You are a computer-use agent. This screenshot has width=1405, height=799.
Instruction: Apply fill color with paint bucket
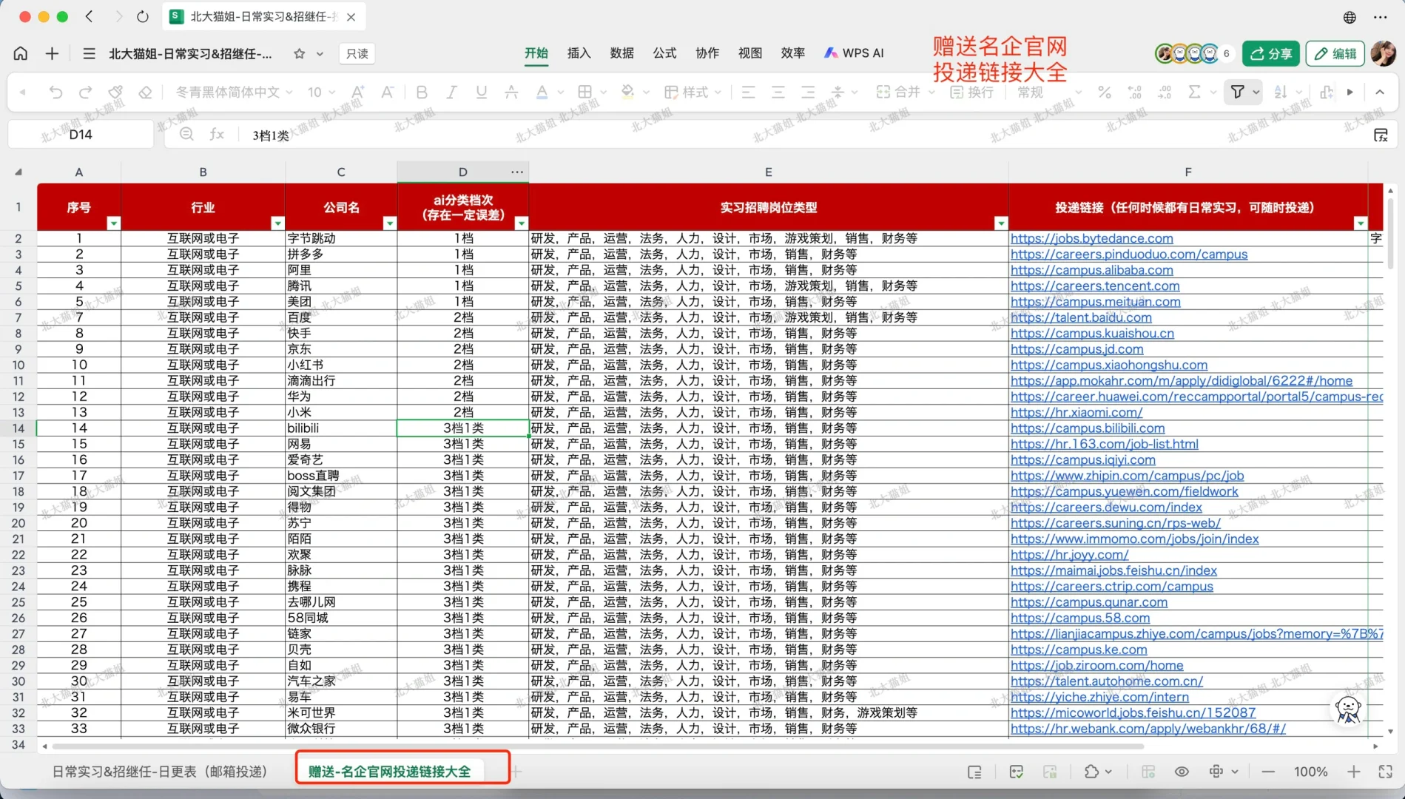click(x=627, y=92)
